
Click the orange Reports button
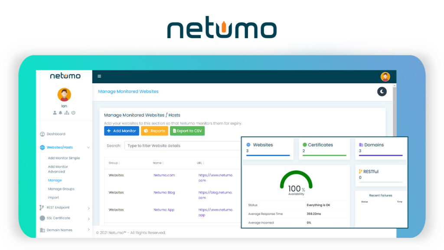[155, 131]
